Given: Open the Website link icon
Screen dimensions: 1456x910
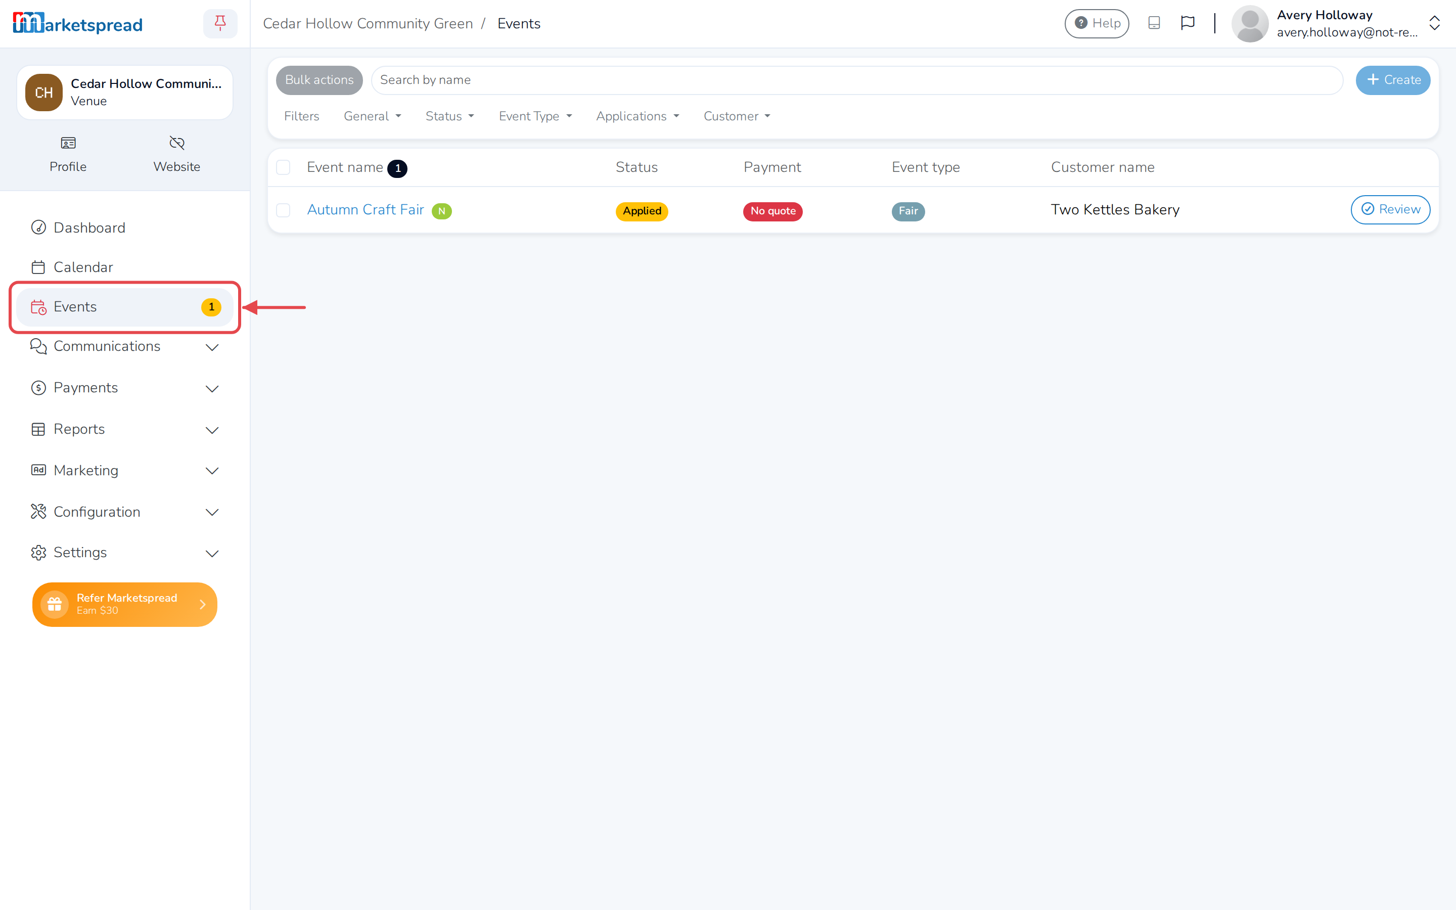Looking at the screenshot, I should tap(177, 143).
